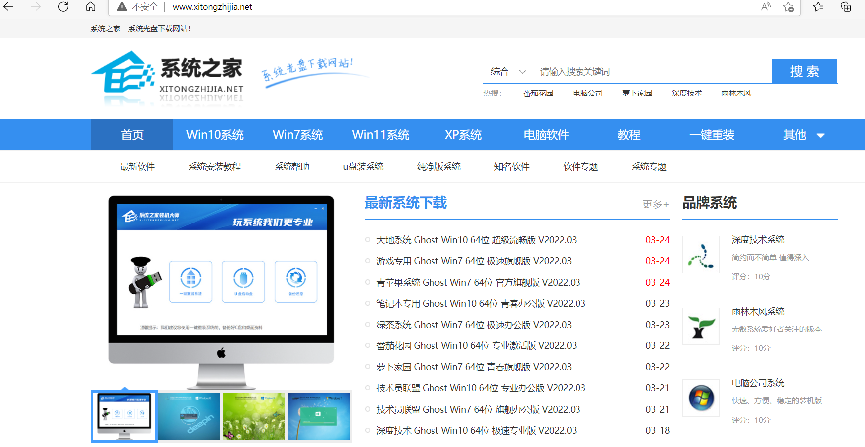Open the 综合 search category dropdown
This screenshot has height=447, width=865.
click(508, 72)
